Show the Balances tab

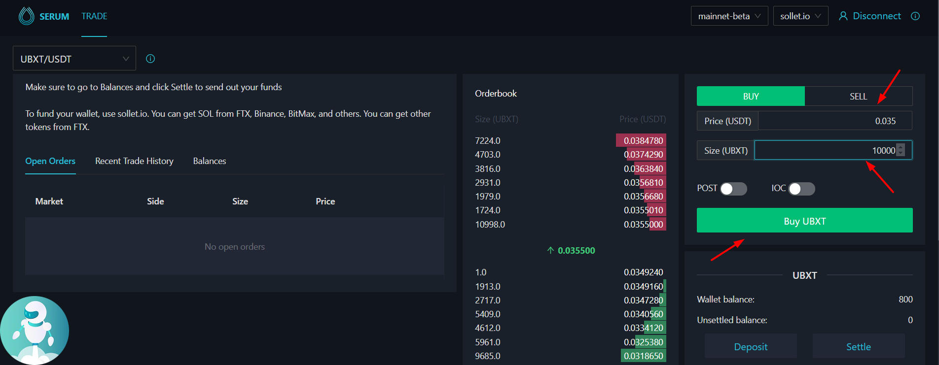click(x=210, y=161)
